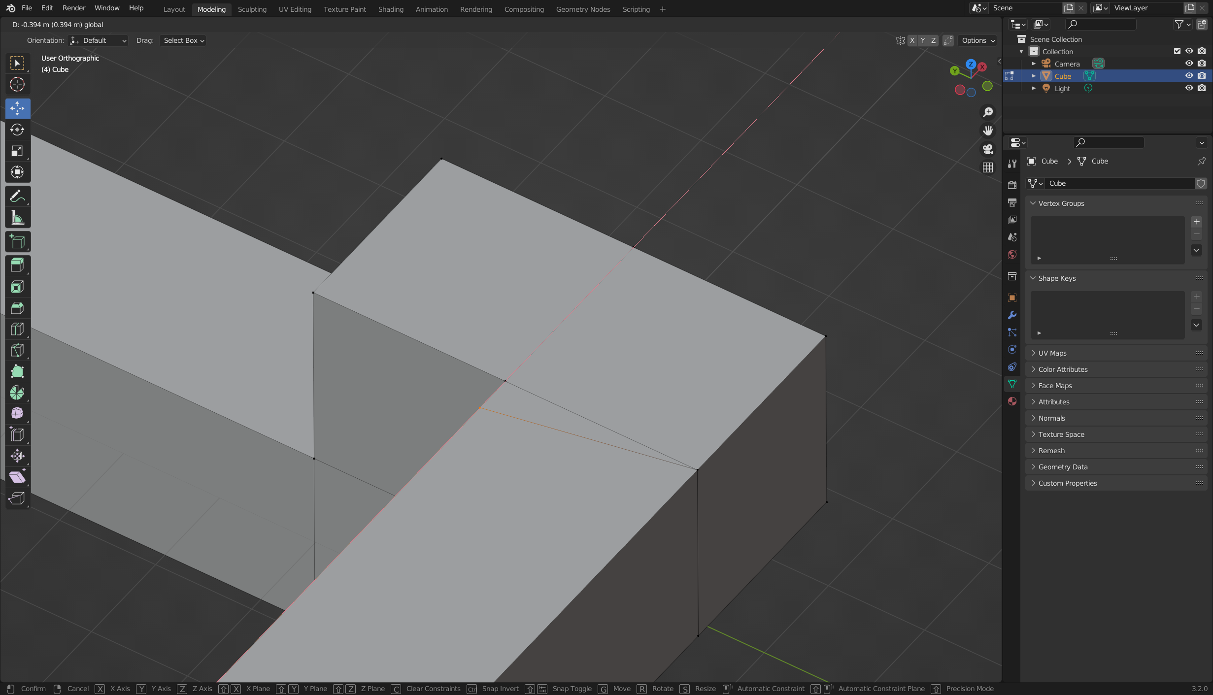This screenshot has width=1213, height=695.
Task: Select the Shrink/Fatten tool
Action: pyautogui.click(x=17, y=456)
